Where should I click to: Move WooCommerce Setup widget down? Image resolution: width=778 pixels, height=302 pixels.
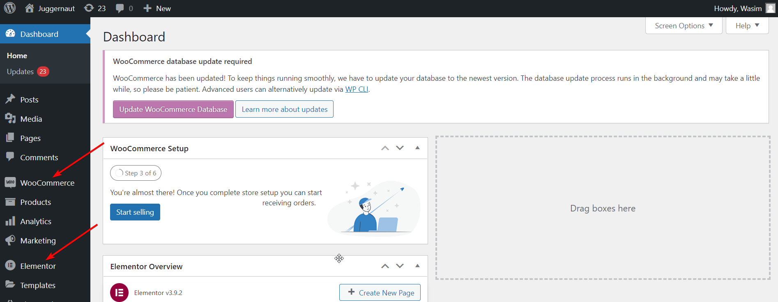pyautogui.click(x=400, y=148)
